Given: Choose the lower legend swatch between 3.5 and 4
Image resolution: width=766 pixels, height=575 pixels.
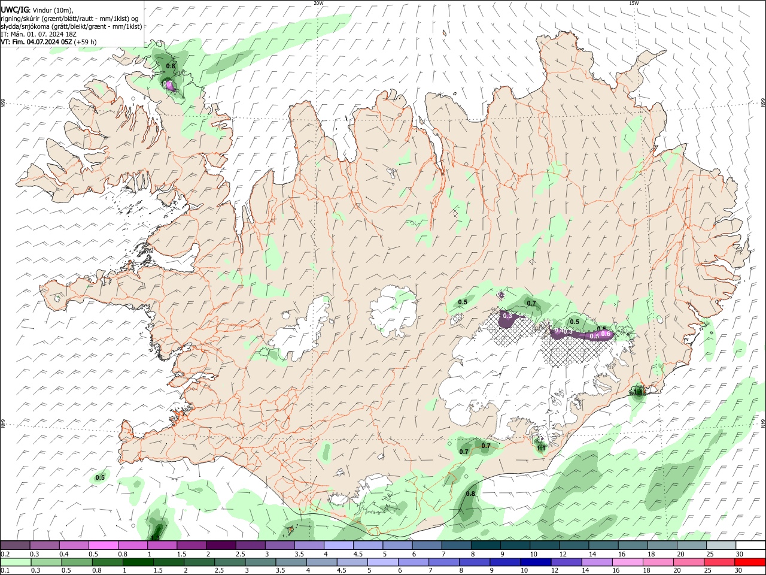Looking at the screenshot, I should point(291,562).
